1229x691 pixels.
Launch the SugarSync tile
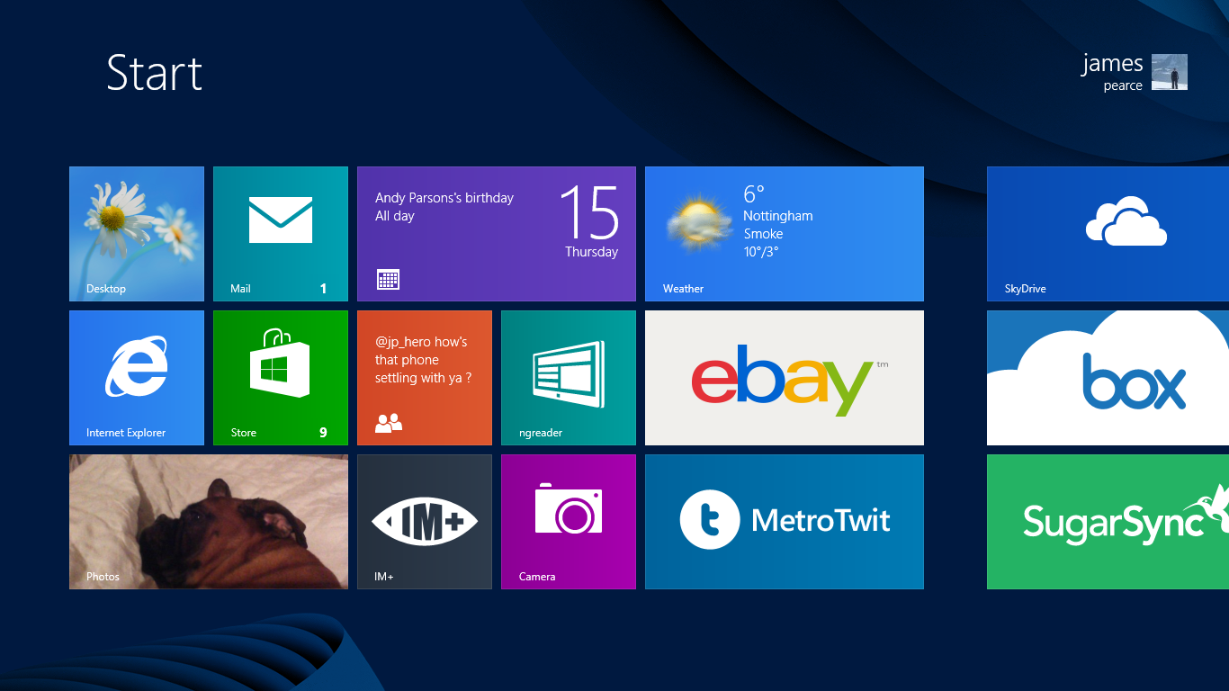click(1108, 522)
